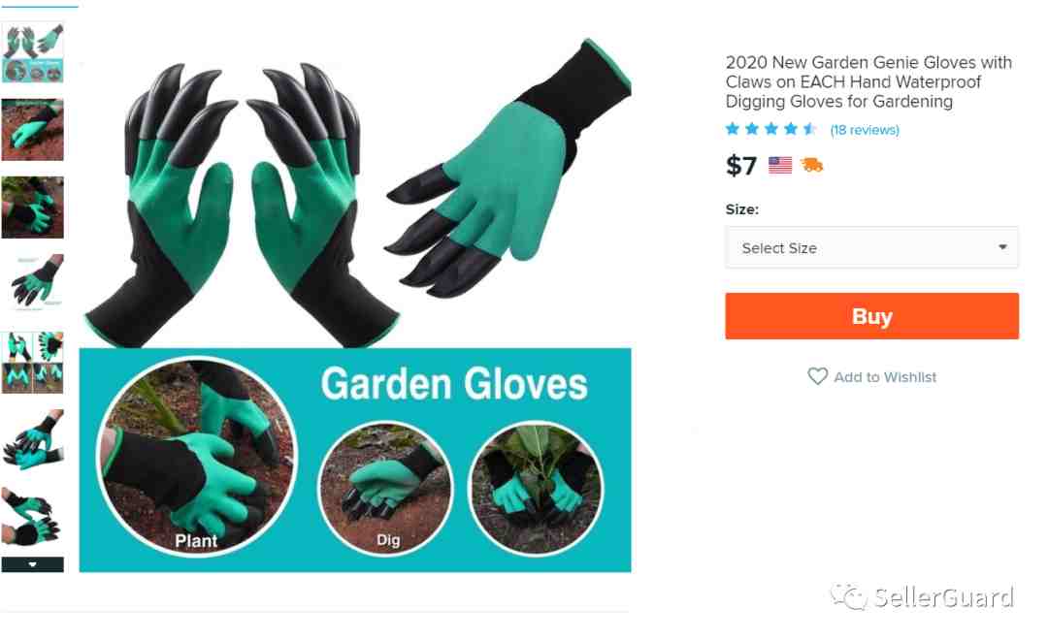Select the first gloves overview thumbnail
The height and width of the screenshot is (640, 1048).
pyautogui.click(x=33, y=52)
